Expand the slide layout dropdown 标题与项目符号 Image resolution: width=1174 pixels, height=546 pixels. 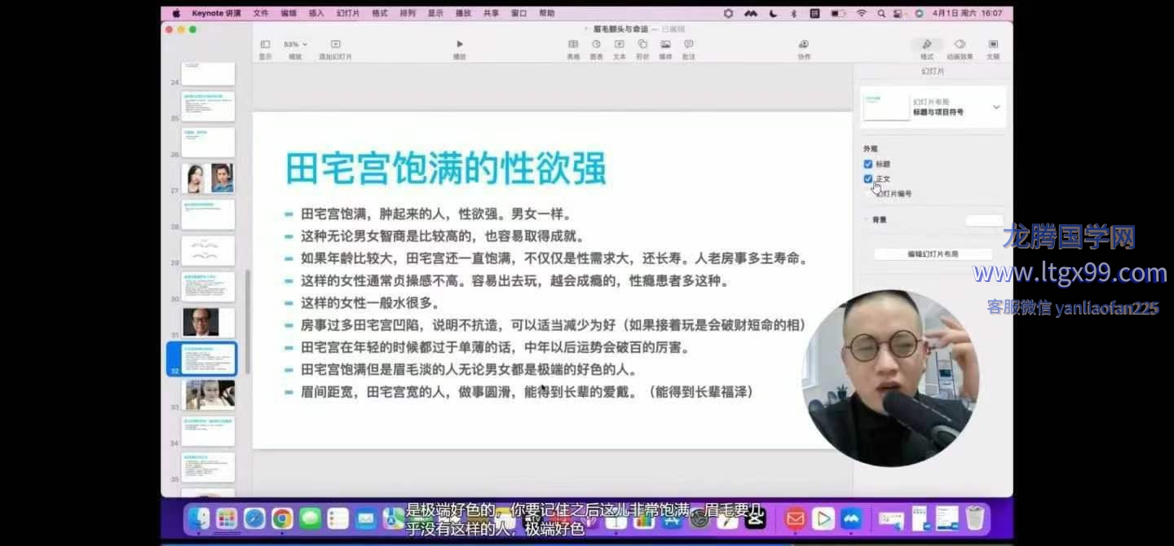click(995, 107)
